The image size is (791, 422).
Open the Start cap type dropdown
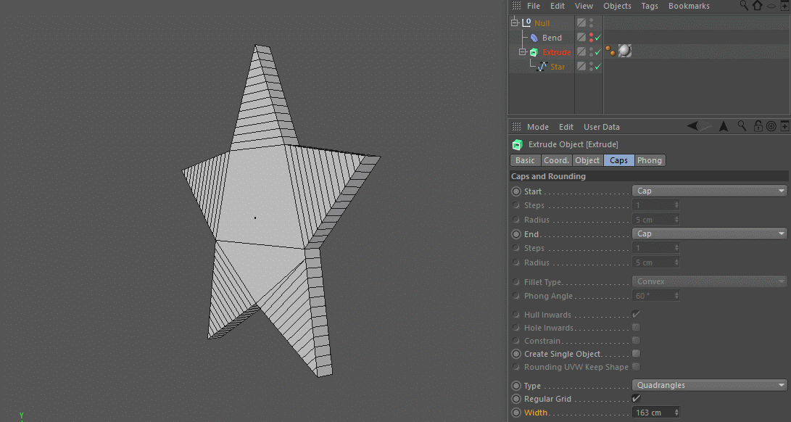709,191
